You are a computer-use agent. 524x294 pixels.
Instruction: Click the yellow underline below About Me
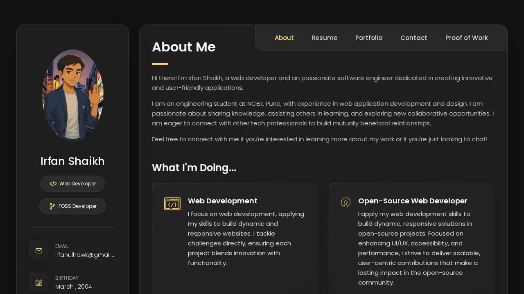pos(160,64)
